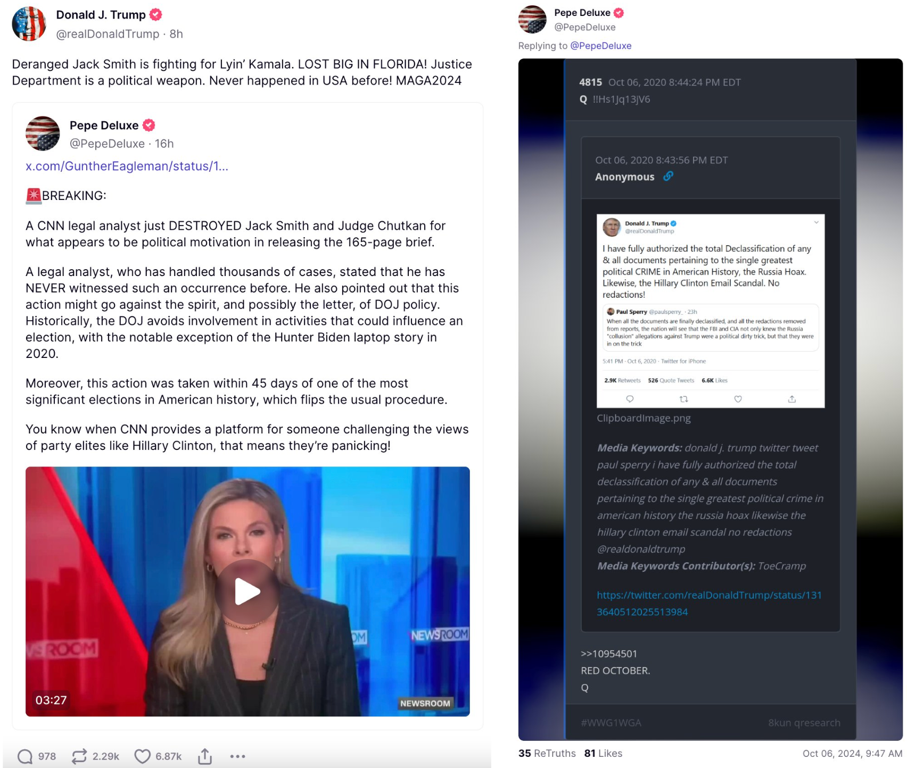Play the CNN Newsroom video
The width and height of the screenshot is (907, 768).
[247, 591]
